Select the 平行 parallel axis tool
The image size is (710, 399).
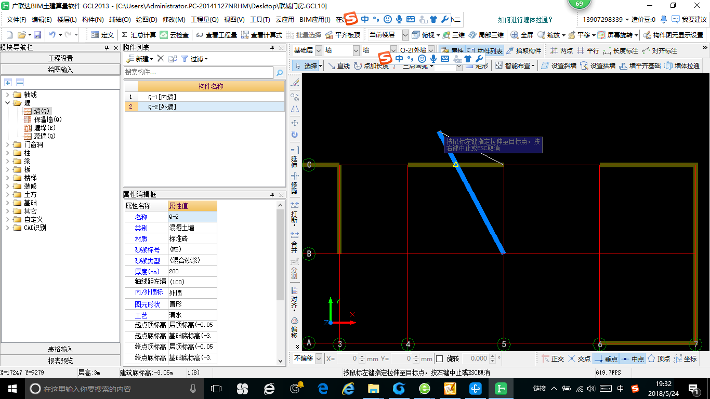coord(588,50)
